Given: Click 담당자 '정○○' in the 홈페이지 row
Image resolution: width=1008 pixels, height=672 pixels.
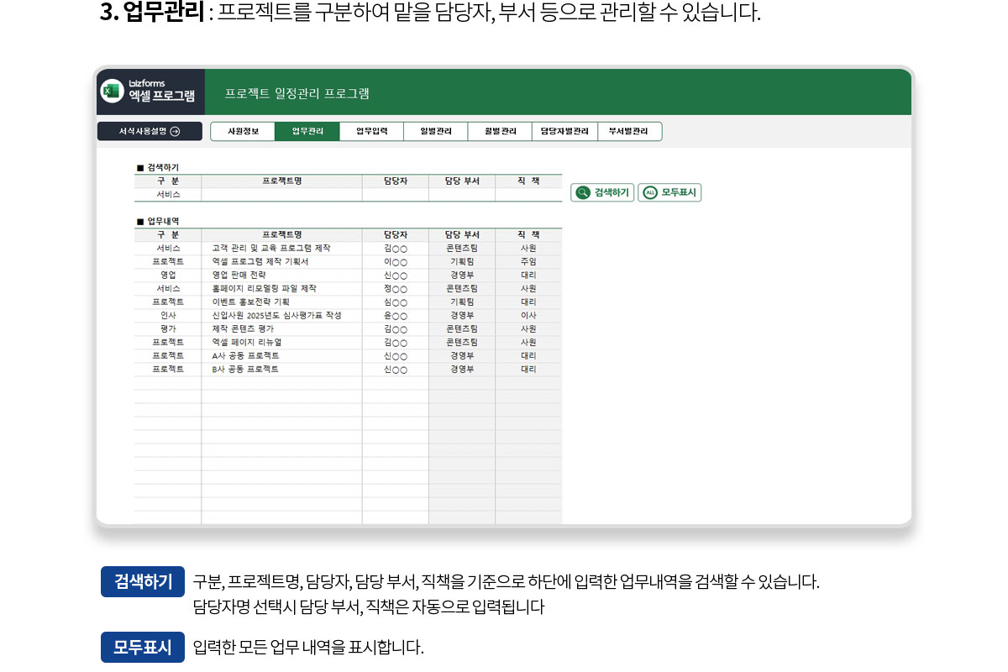Looking at the screenshot, I should click(396, 289).
